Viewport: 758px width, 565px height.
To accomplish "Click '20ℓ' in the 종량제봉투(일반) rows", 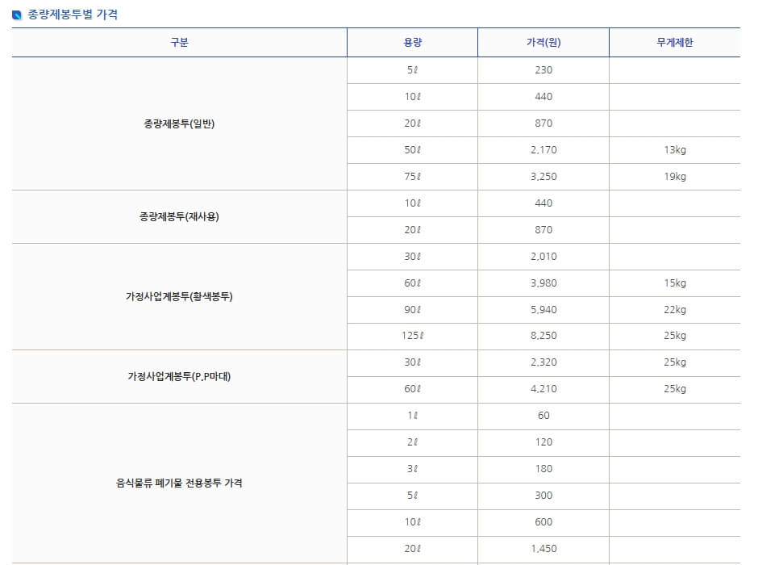I will pos(412,123).
